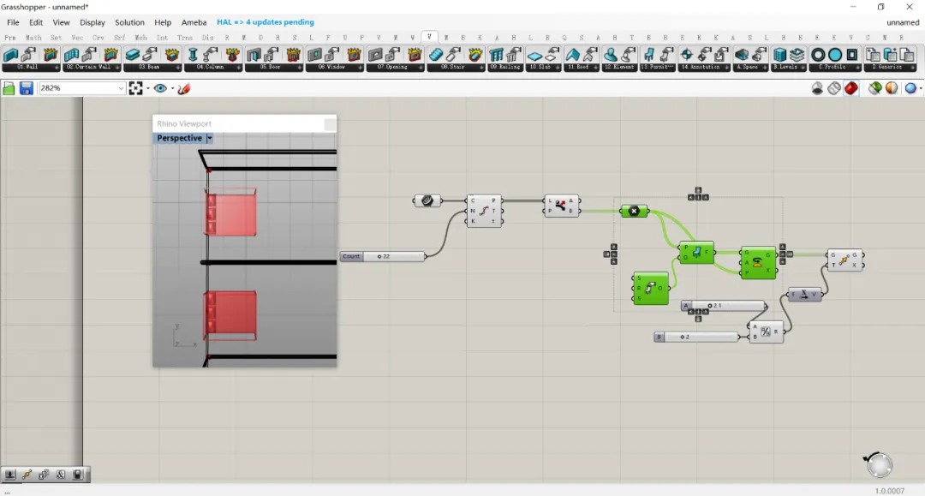Click the unnamed document label
925x496 pixels.
[x=903, y=22]
